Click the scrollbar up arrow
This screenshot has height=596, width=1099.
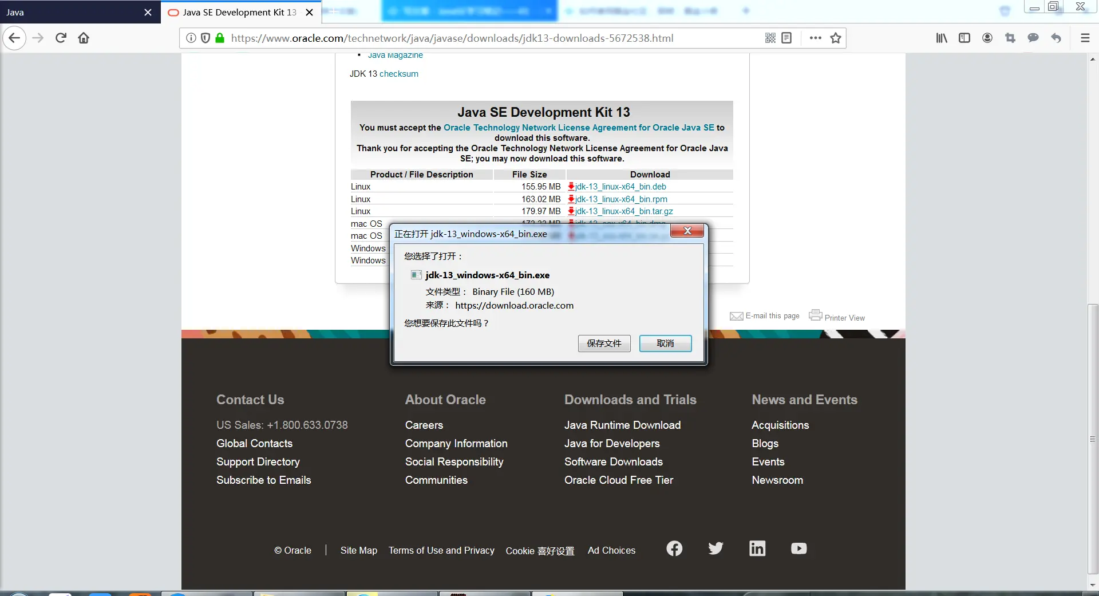click(x=1093, y=59)
